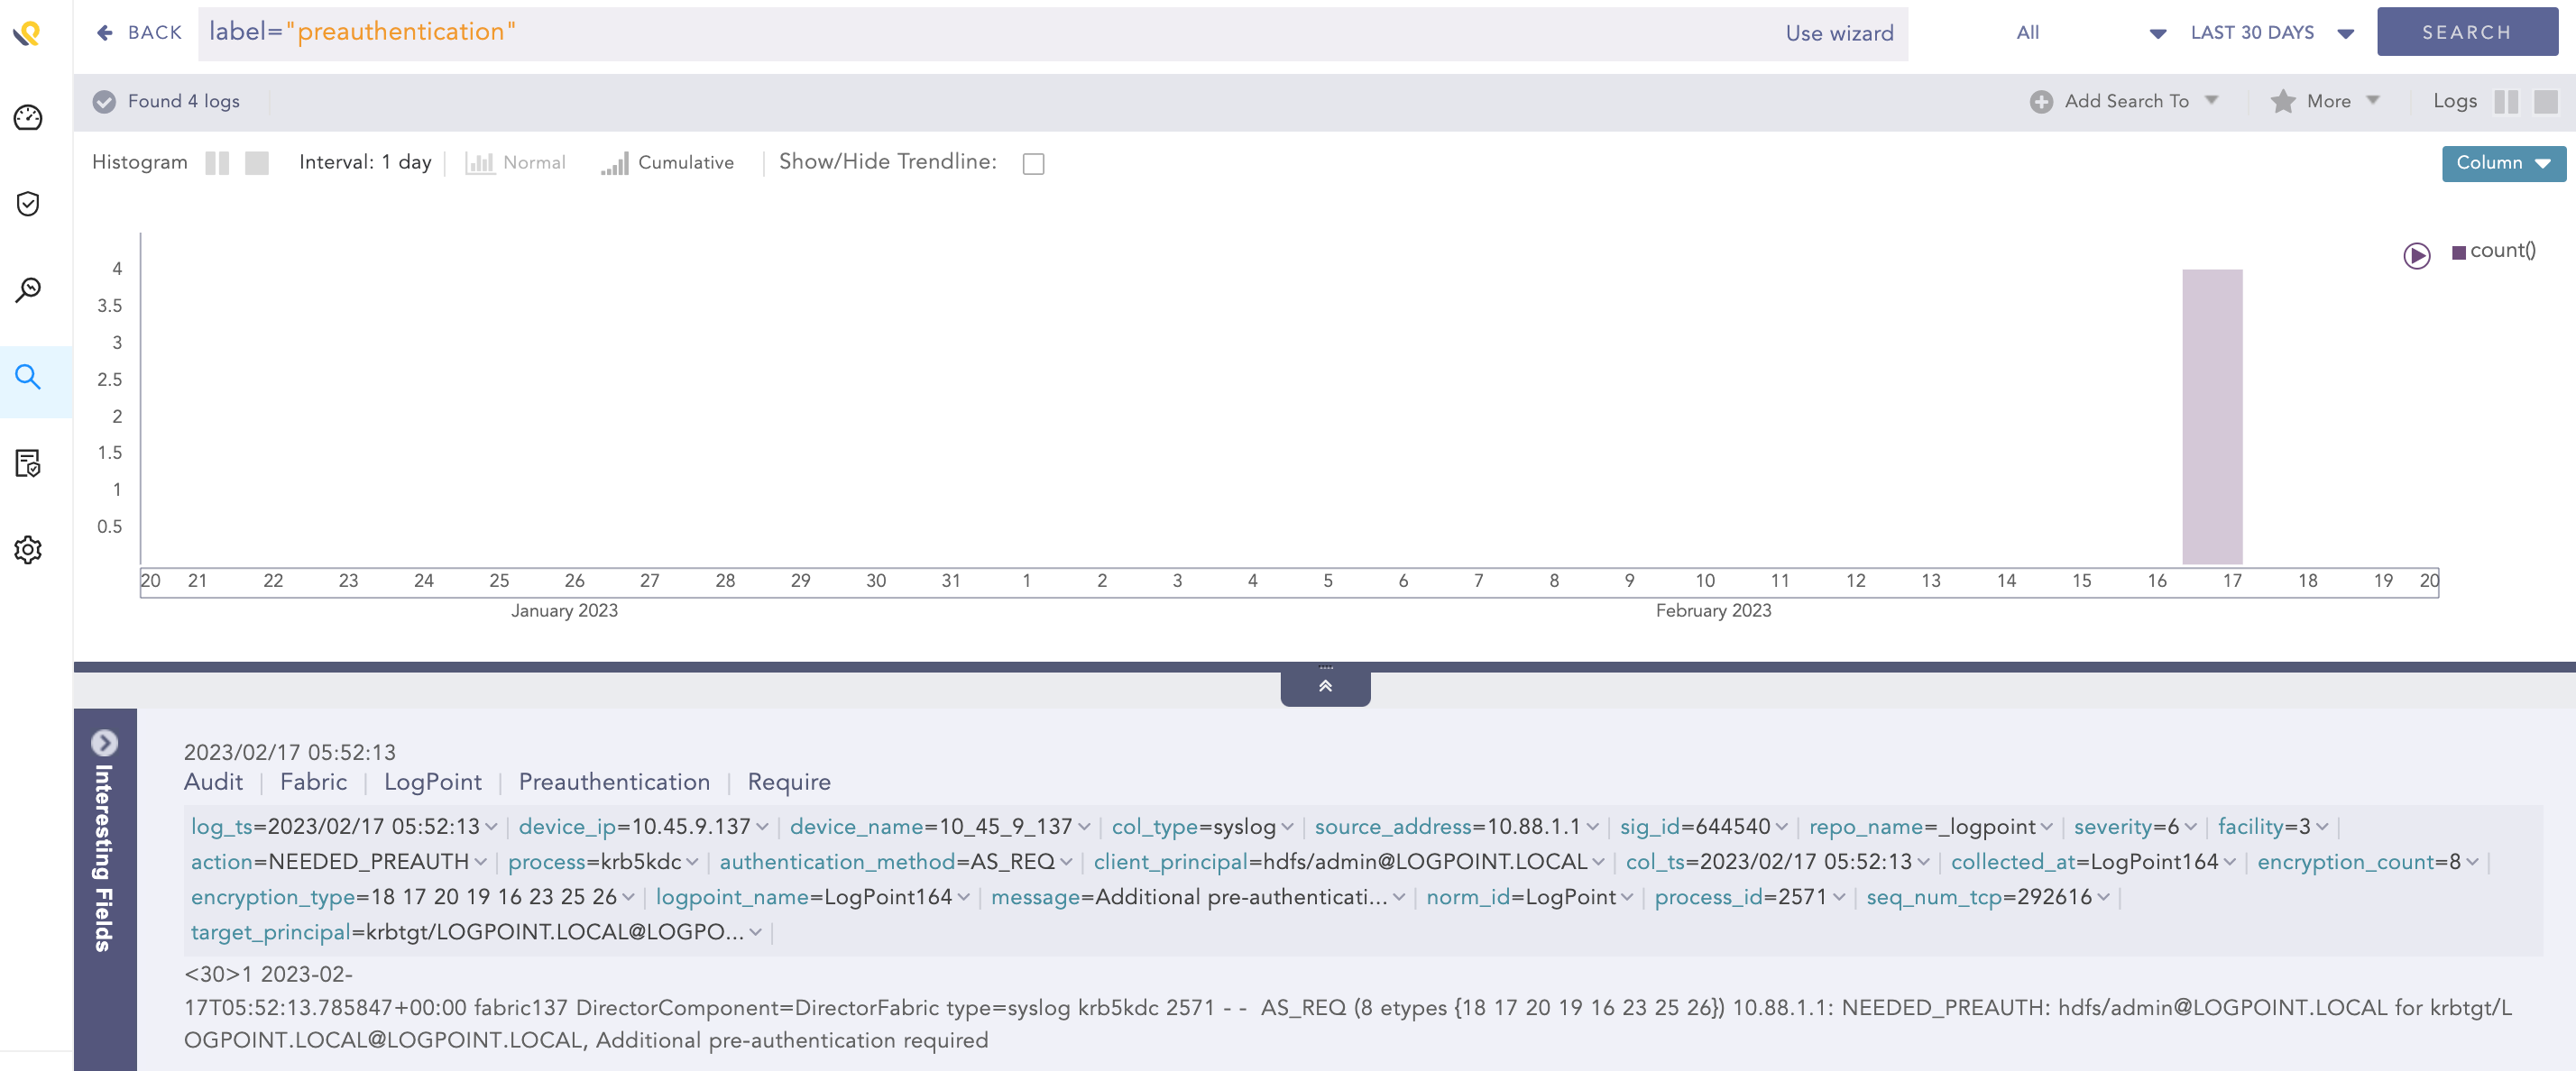
Task: Open the Use wizard link
Action: pyautogui.click(x=1839, y=32)
